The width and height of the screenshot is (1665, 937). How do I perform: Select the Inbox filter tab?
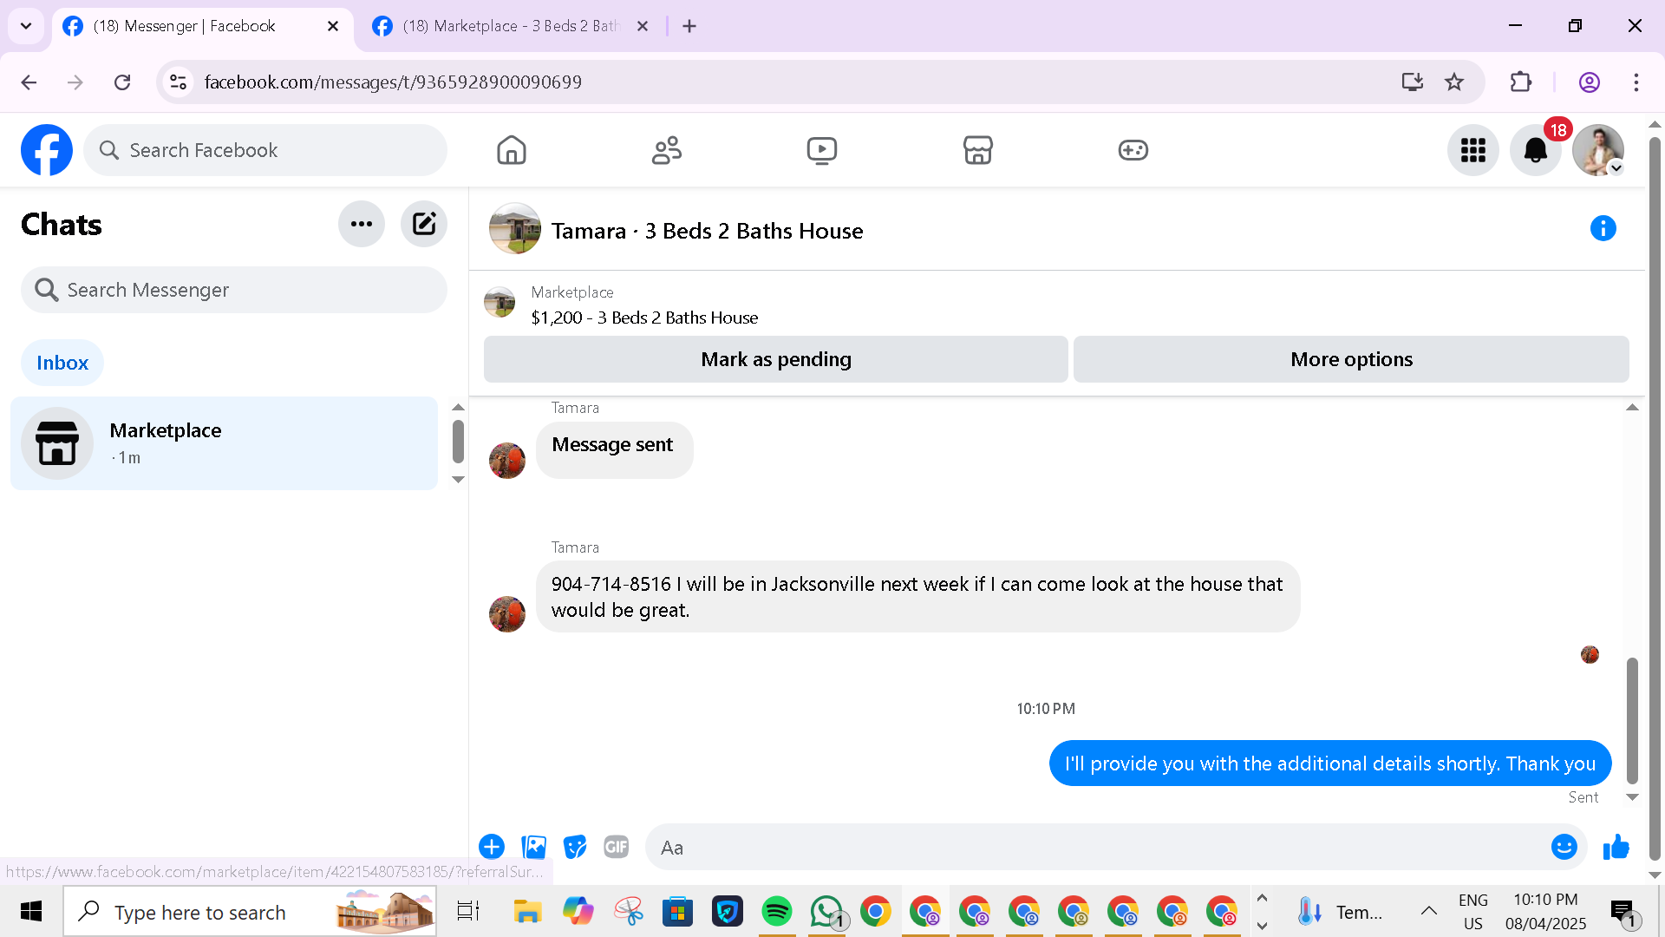[x=62, y=363]
